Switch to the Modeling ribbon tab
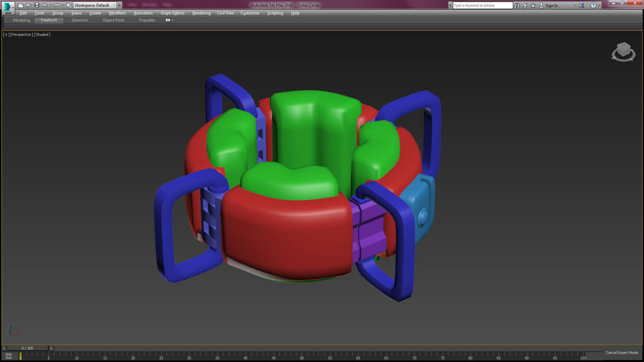This screenshot has width=644, height=362. point(22,20)
